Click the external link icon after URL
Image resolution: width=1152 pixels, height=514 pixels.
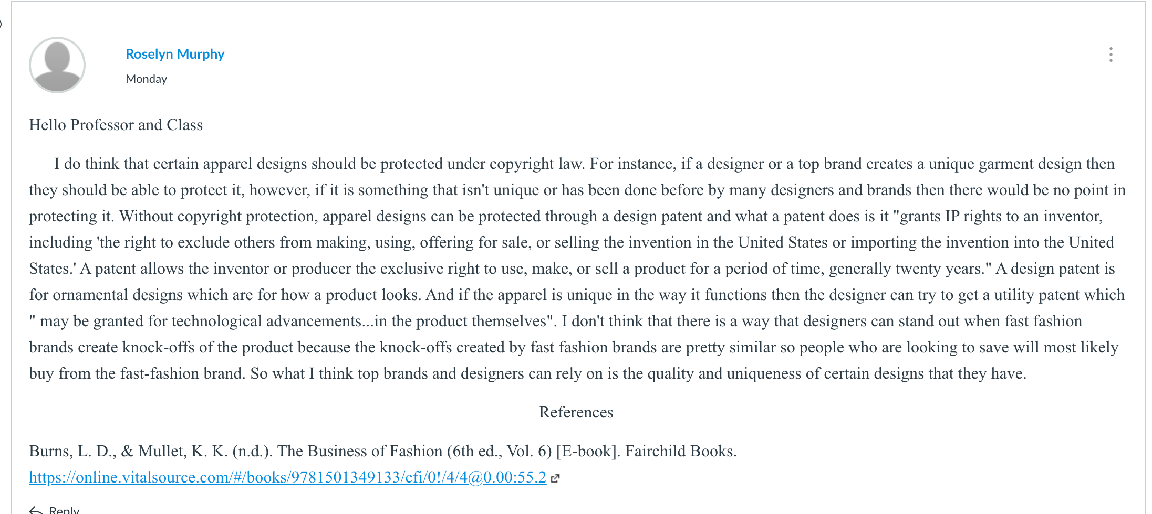click(555, 478)
